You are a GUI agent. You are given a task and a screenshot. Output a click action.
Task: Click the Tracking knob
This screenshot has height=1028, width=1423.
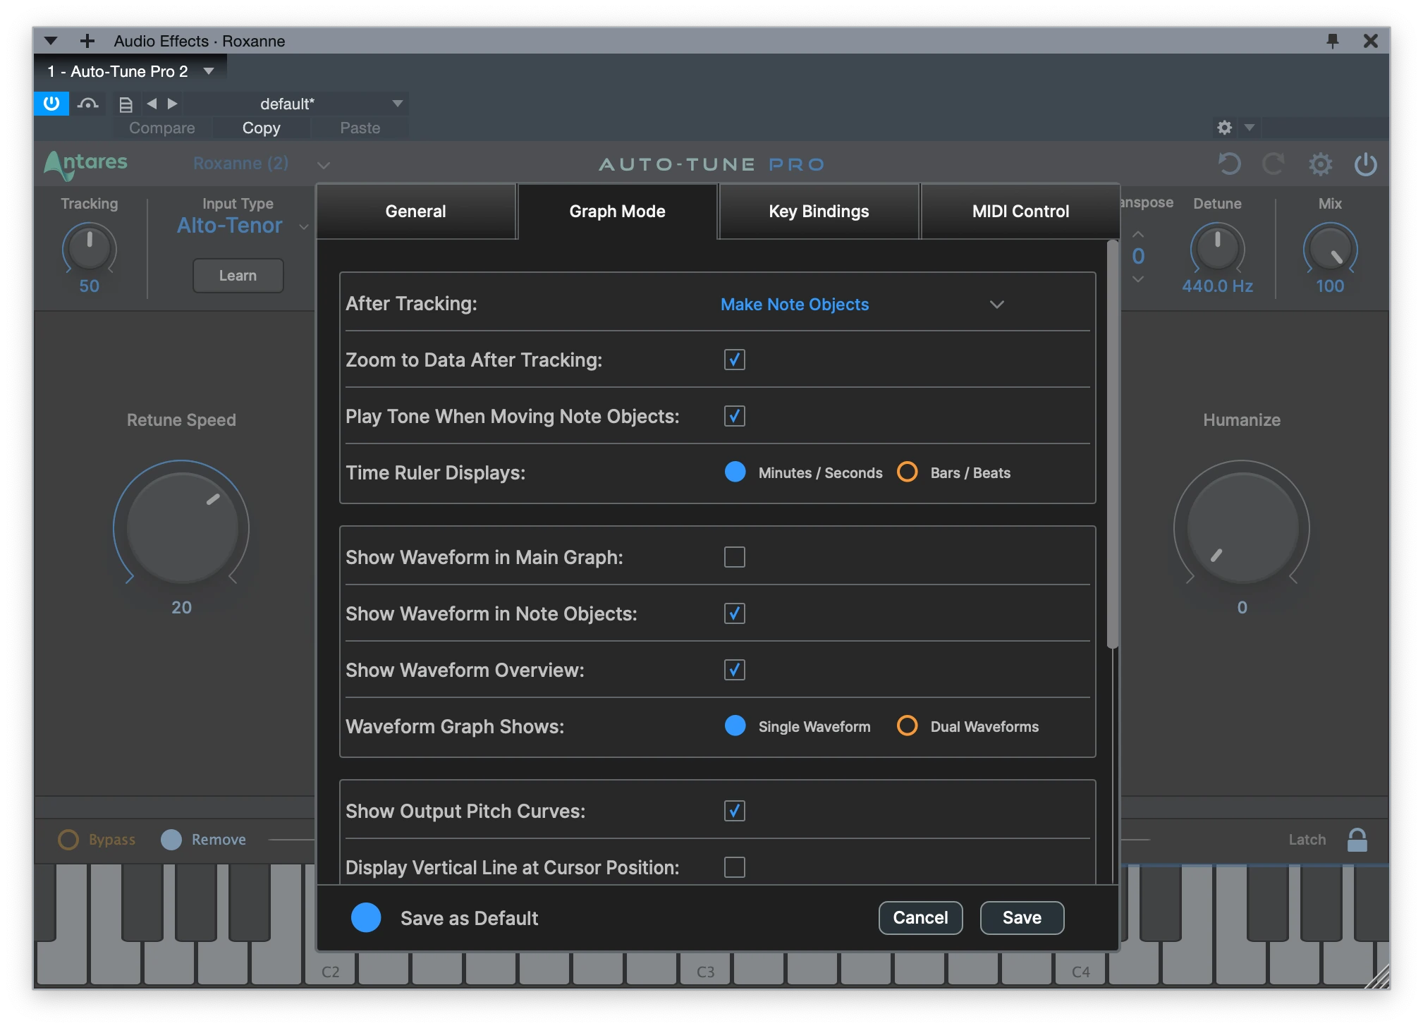tap(90, 248)
